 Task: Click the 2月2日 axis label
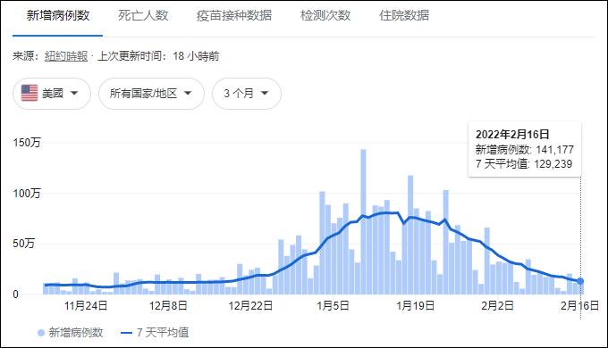[497, 306]
